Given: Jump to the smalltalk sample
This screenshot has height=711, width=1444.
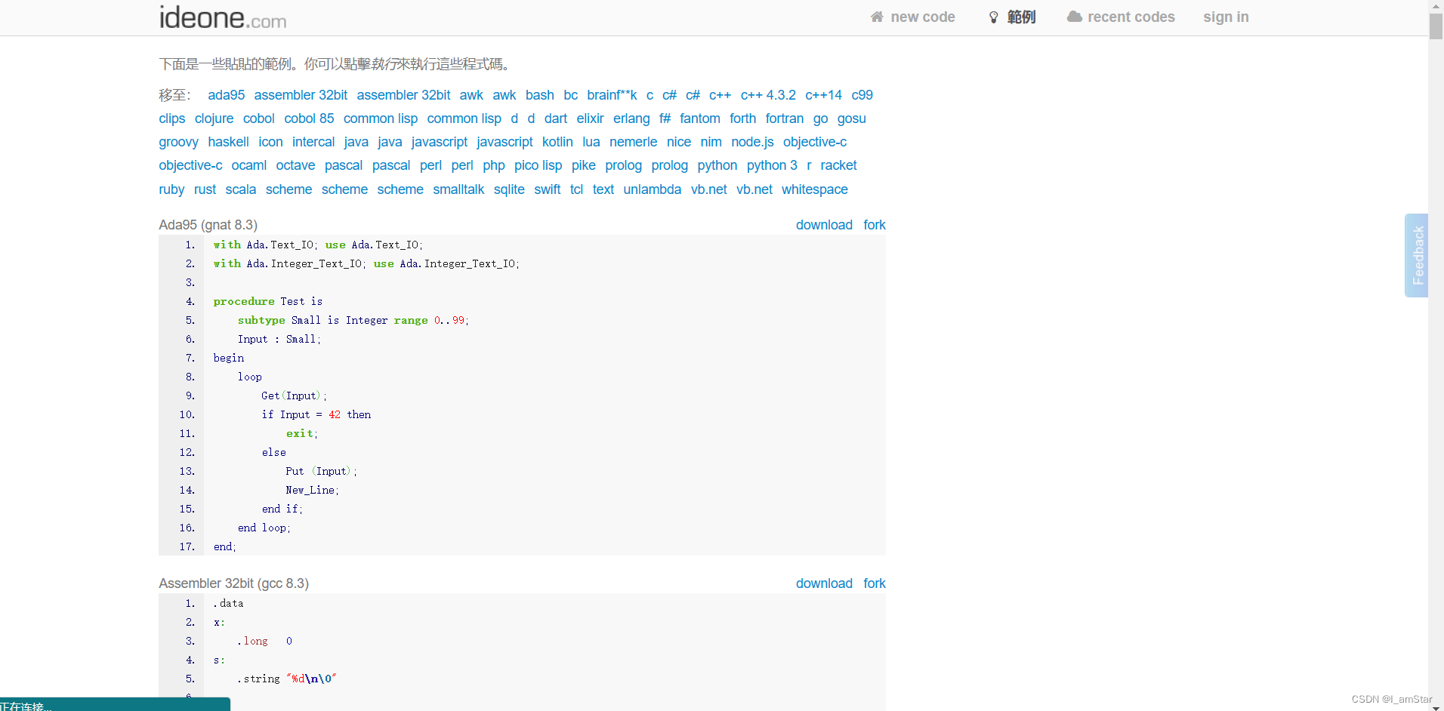Looking at the screenshot, I should click(x=458, y=189).
